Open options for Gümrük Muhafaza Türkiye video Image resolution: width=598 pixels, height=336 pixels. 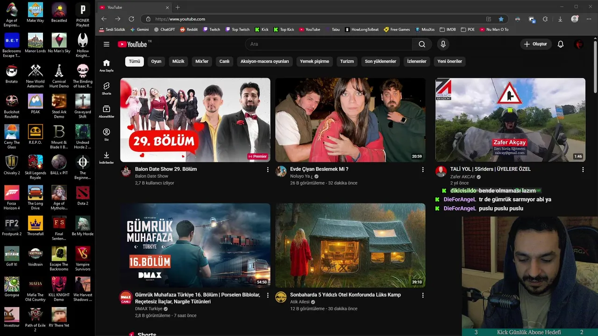click(268, 295)
